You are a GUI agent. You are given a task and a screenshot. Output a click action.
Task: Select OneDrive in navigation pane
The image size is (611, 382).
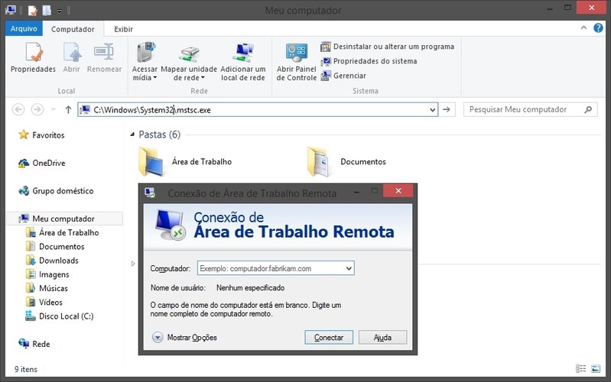[x=42, y=163]
